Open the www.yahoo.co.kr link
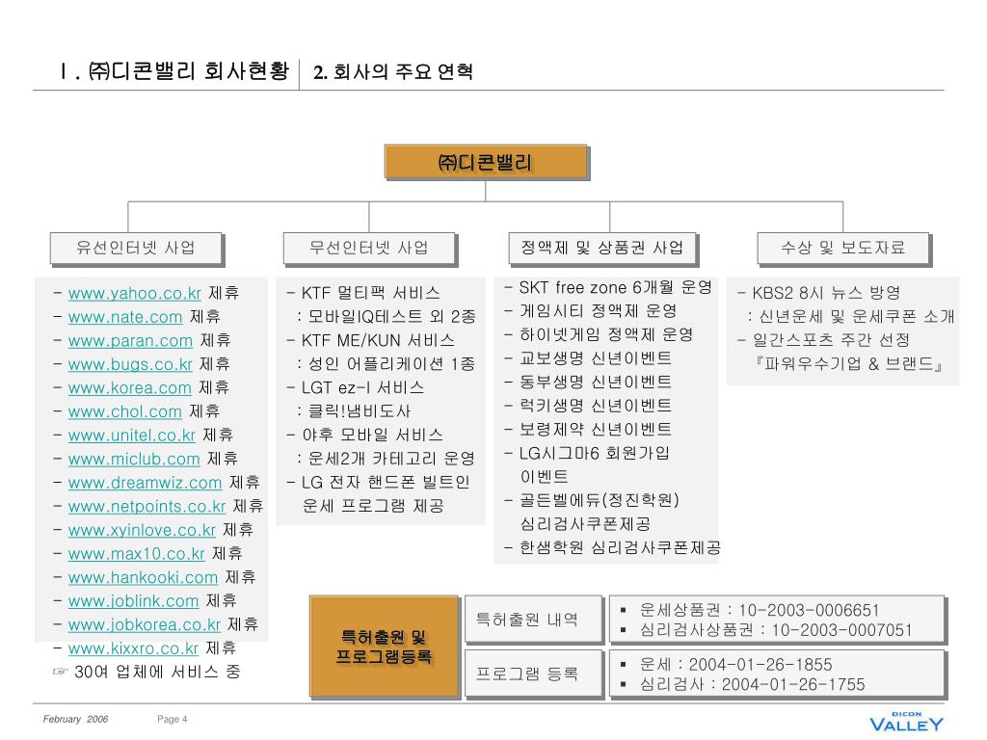Image resolution: width=987 pixels, height=740 pixels. coord(135,293)
